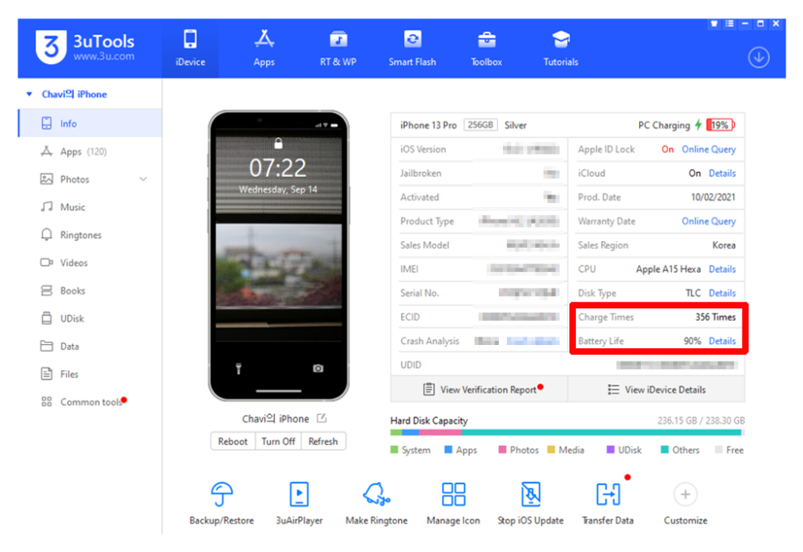Click Online Query for Apple ID Lock
The image size is (803, 552).
[708, 150]
